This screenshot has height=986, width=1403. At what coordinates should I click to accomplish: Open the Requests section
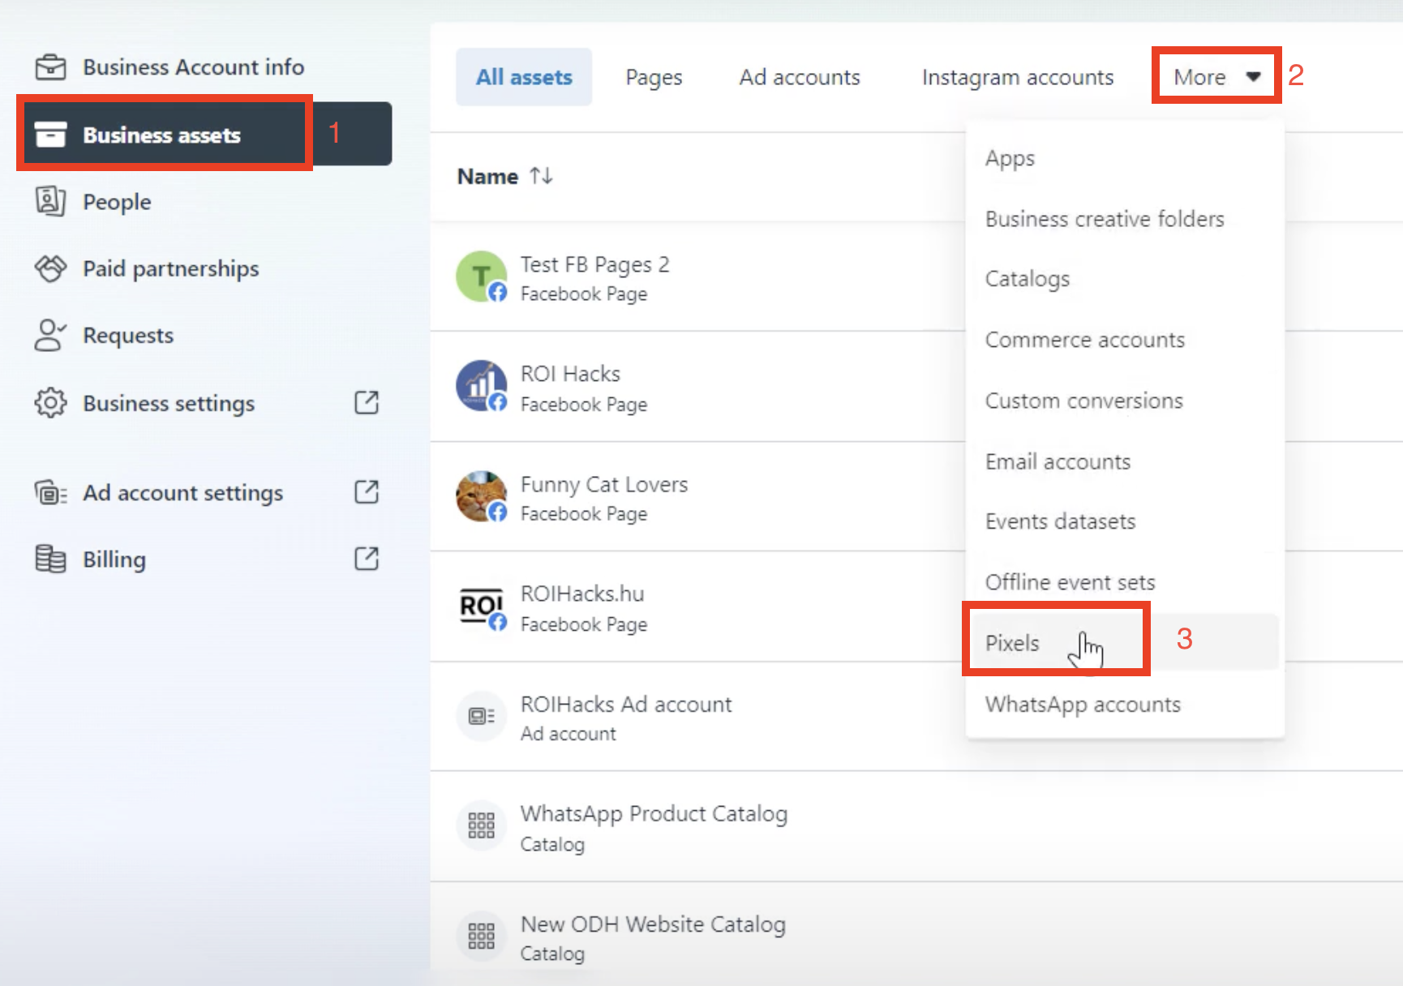pyautogui.click(x=128, y=336)
